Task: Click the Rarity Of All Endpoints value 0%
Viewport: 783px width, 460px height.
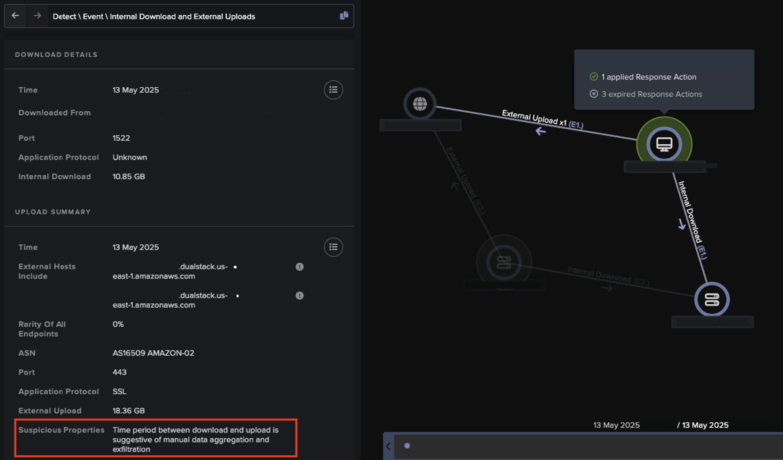Action: (x=118, y=324)
